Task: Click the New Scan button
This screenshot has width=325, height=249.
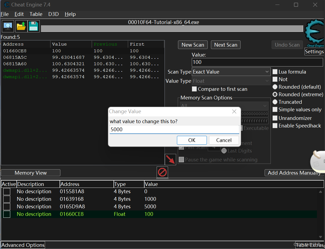Action: [x=193, y=45]
